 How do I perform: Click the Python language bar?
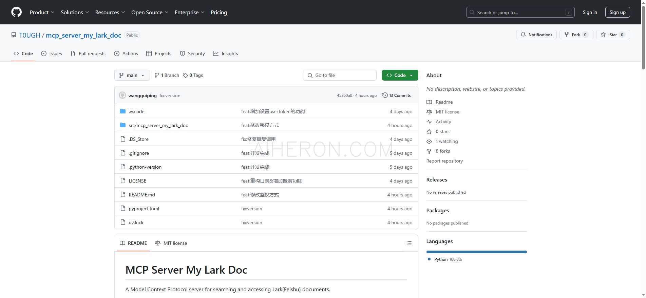pos(476,252)
